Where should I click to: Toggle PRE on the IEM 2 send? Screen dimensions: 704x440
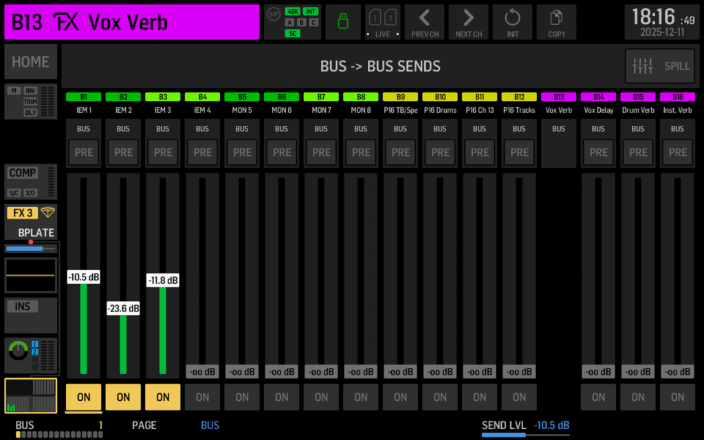pos(123,153)
